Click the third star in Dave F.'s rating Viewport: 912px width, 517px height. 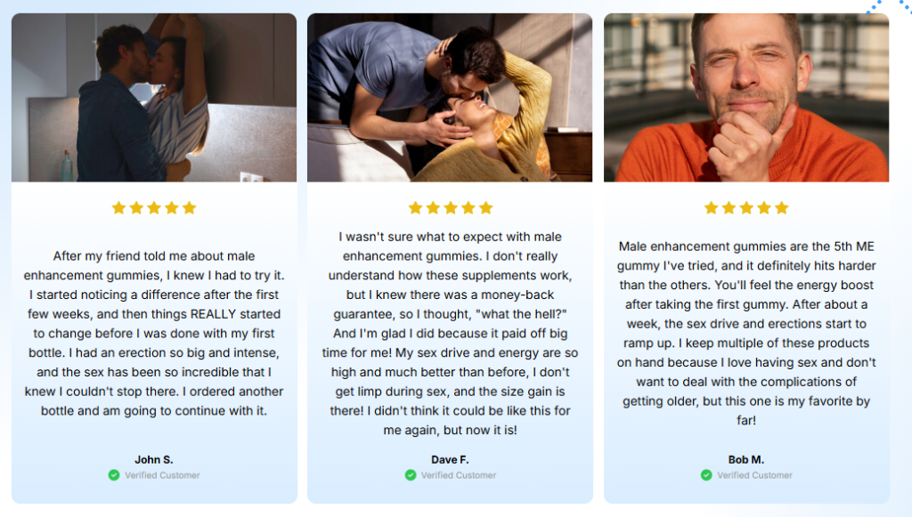tap(450, 208)
